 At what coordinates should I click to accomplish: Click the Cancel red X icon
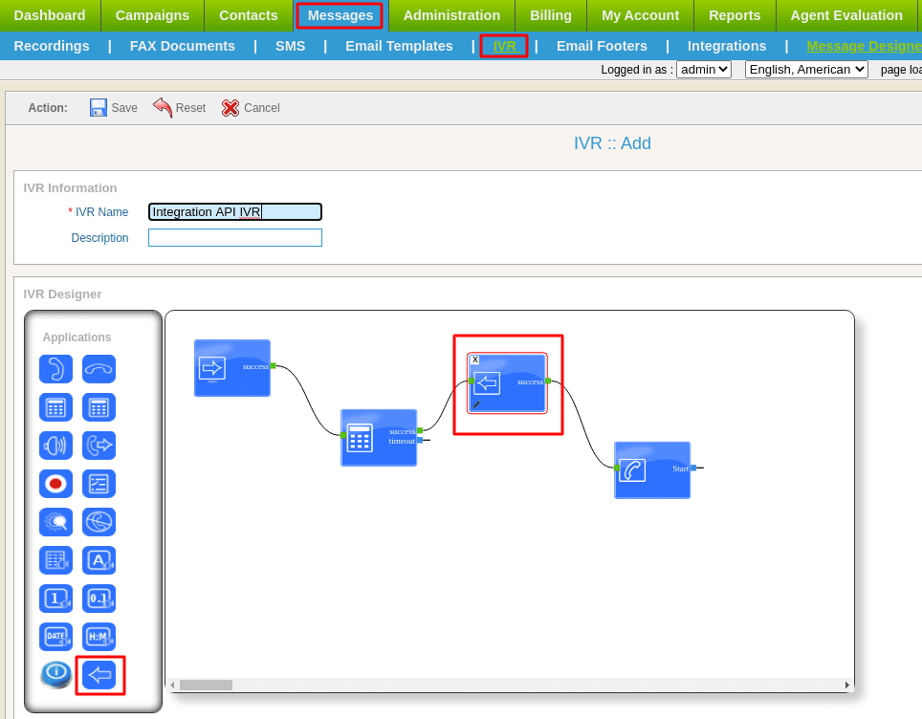(x=230, y=108)
